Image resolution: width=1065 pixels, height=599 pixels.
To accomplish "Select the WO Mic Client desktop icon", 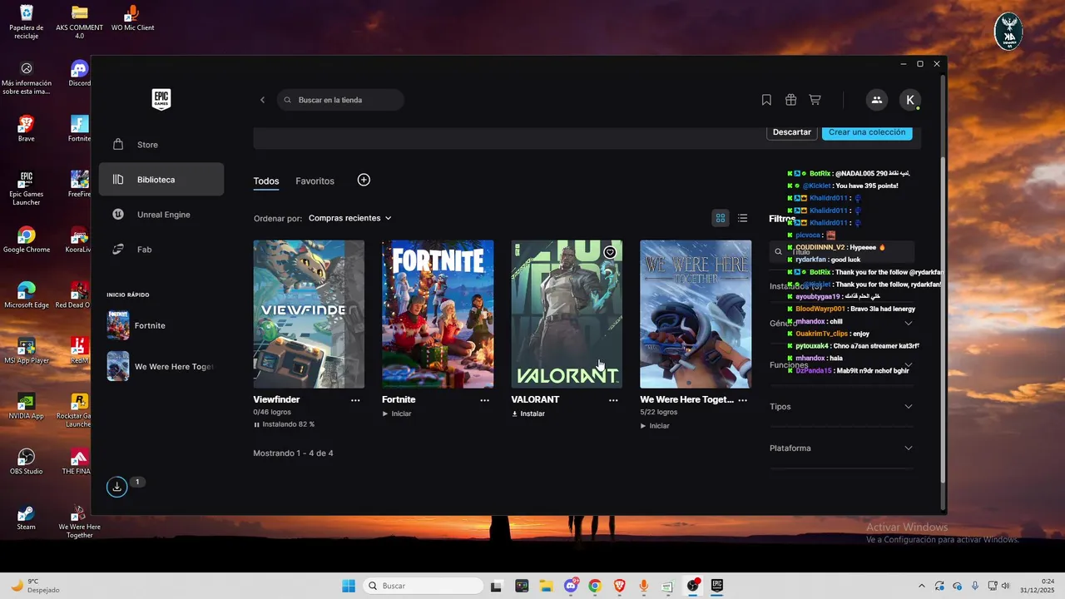I will [x=133, y=18].
